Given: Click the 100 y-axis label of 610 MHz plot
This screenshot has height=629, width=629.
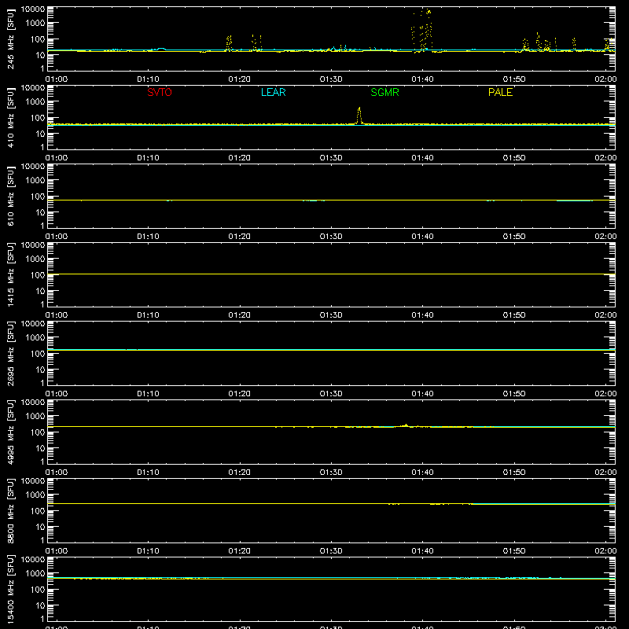Looking at the screenshot, I should pyautogui.click(x=38, y=197).
